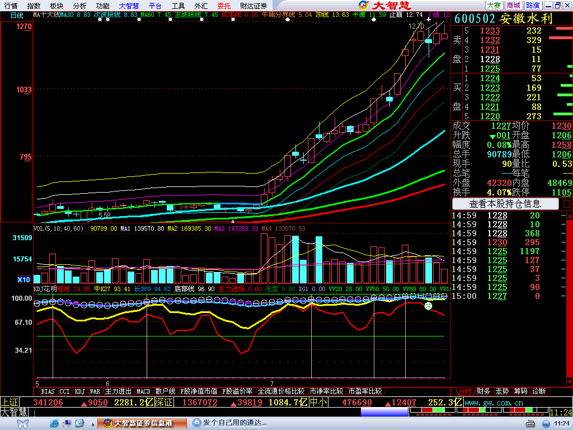
Task: Switch to the 主力进出 indicator tab
Action: pos(118,391)
